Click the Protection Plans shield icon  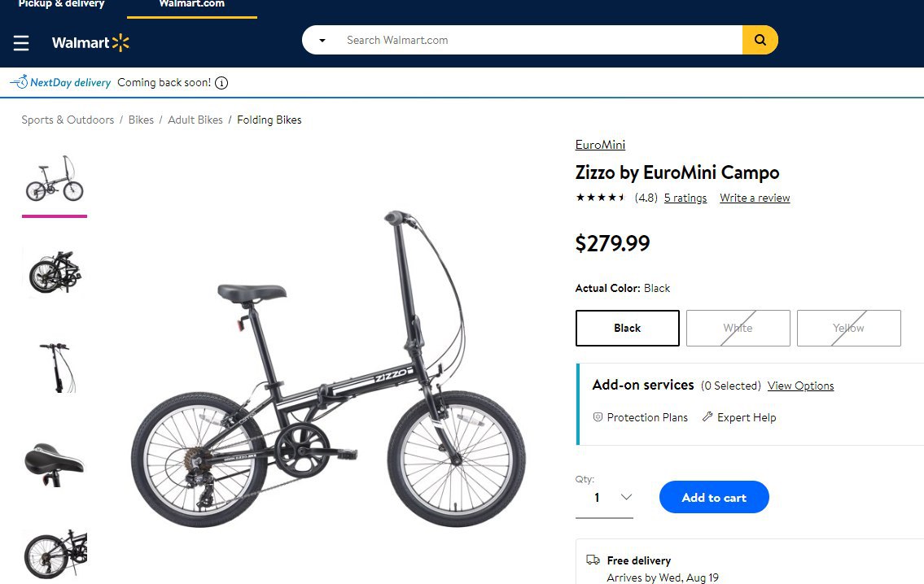coord(598,416)
